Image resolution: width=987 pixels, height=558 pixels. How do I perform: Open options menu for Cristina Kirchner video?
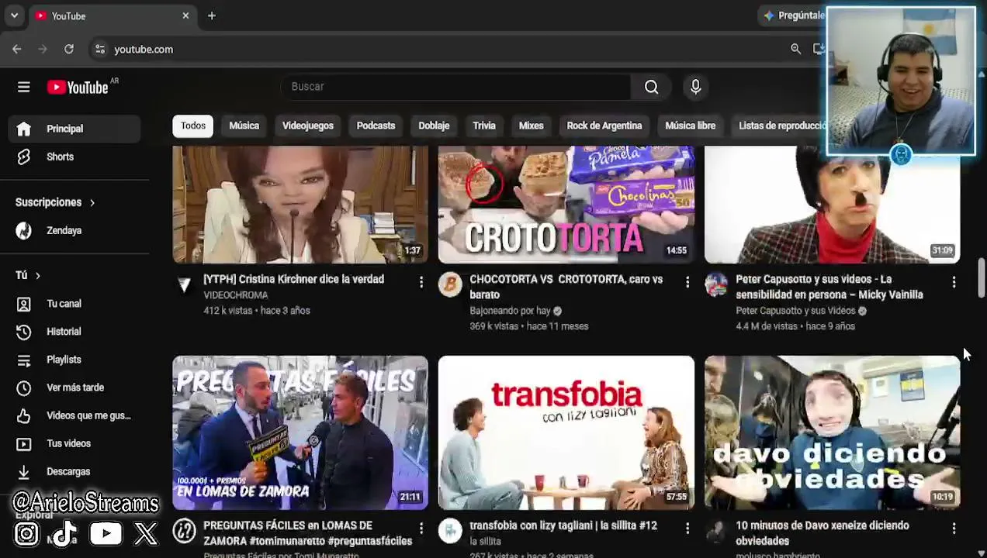pos(421,283)
